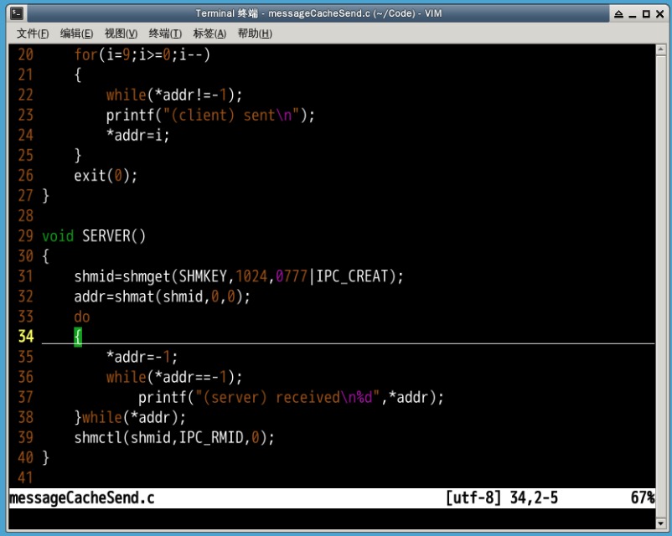672x536 pixels.
Task: Close the Terminal VIM window
Action: (x=659, y=14)
